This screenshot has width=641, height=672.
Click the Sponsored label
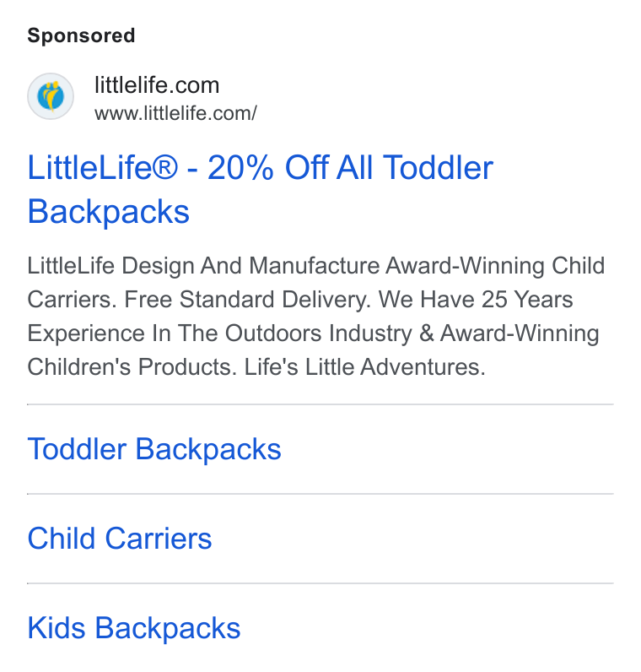(x=81, y=35)
